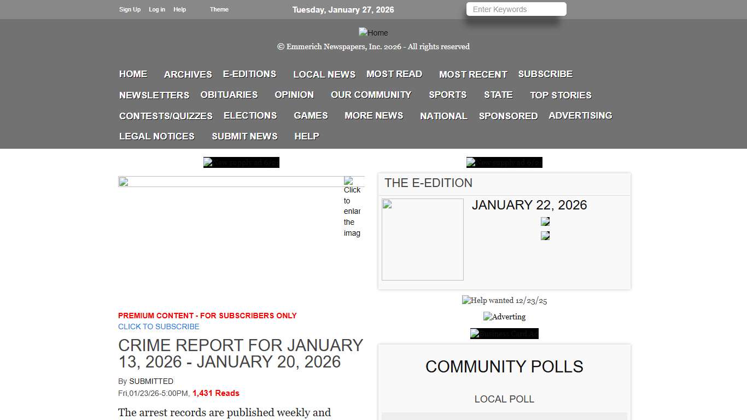The width and height of the screenshot is (747, 420).
Task: Click the CLICK TO SUBSCRIBE link
Action: pos(159,326)
